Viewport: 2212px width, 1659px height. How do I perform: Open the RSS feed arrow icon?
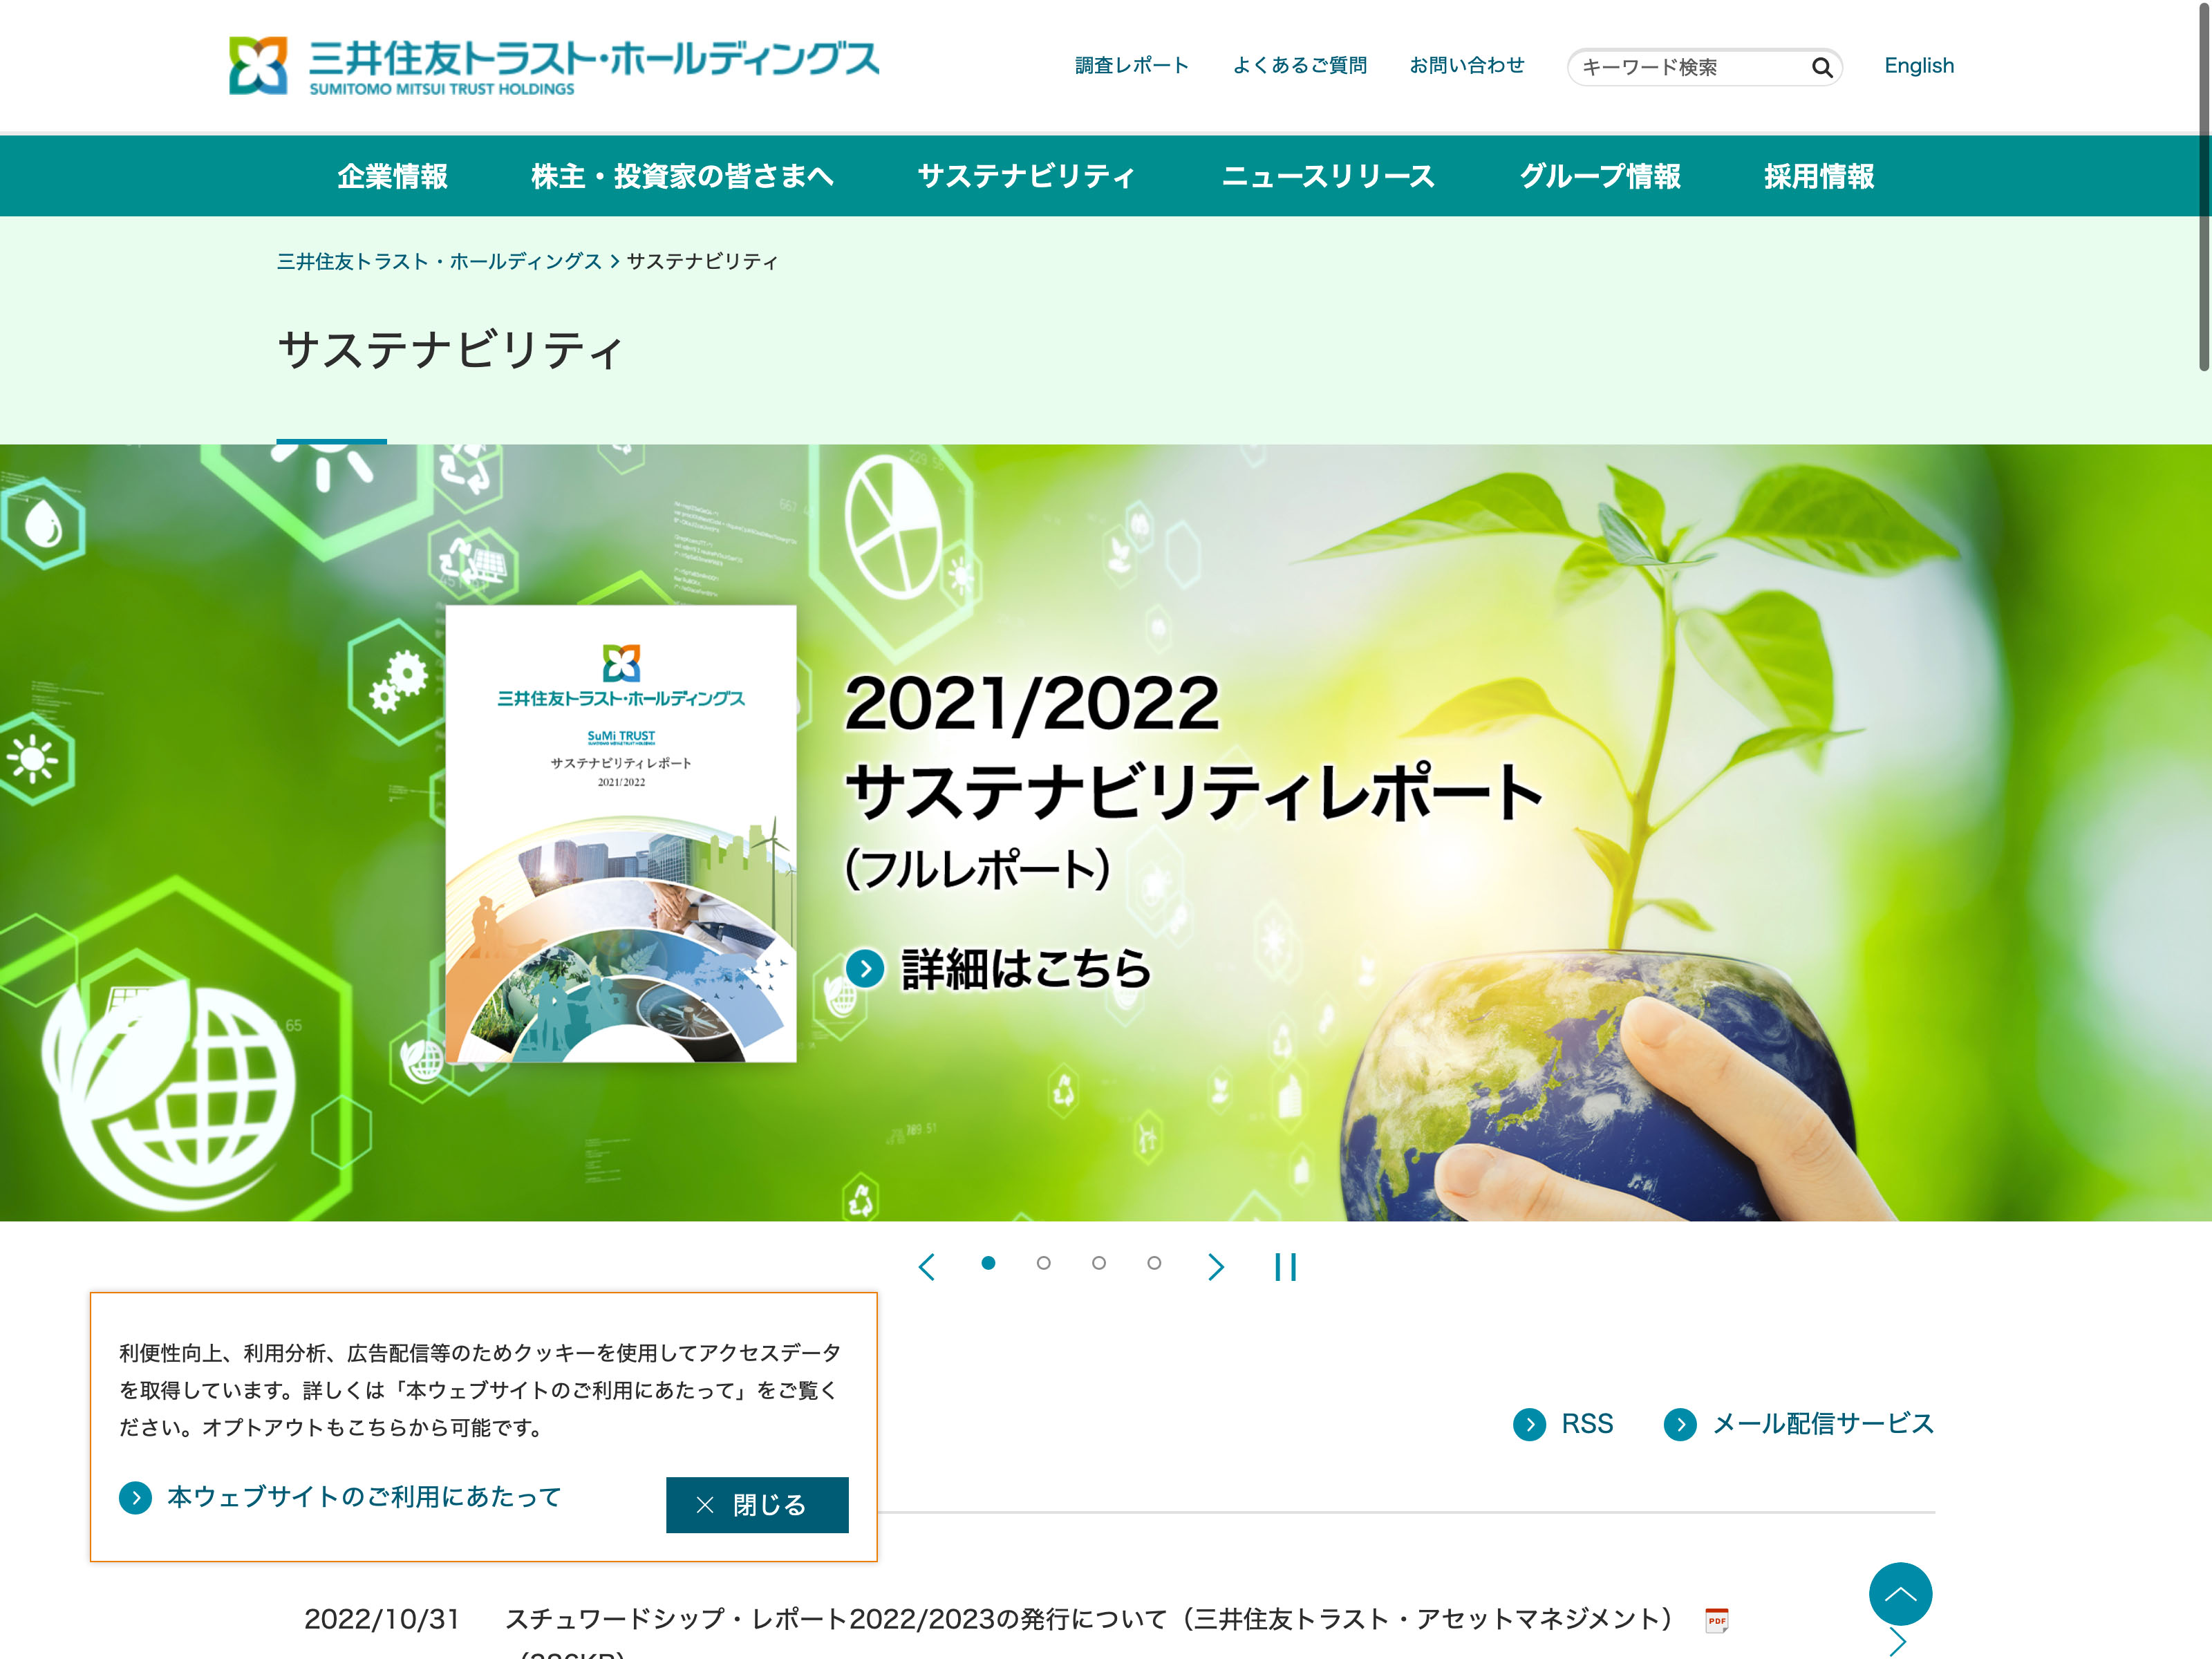(1529, 1424)
